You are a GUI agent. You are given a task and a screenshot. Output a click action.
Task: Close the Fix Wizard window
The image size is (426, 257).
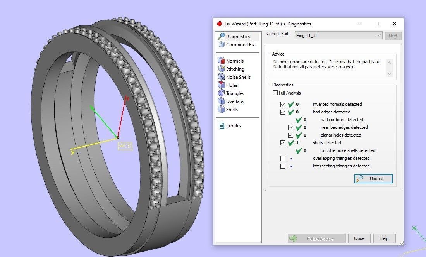[x=395, y=24]
